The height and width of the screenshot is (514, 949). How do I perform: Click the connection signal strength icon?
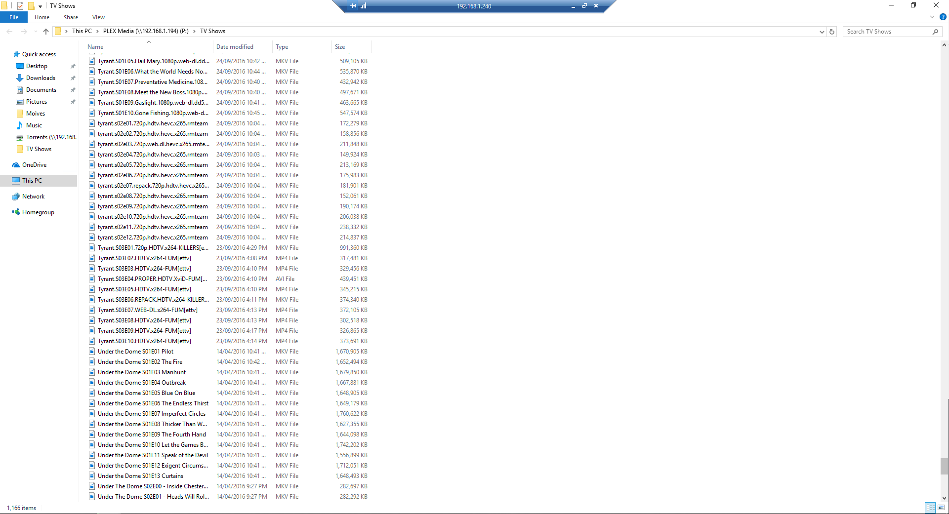click(364, 6)
